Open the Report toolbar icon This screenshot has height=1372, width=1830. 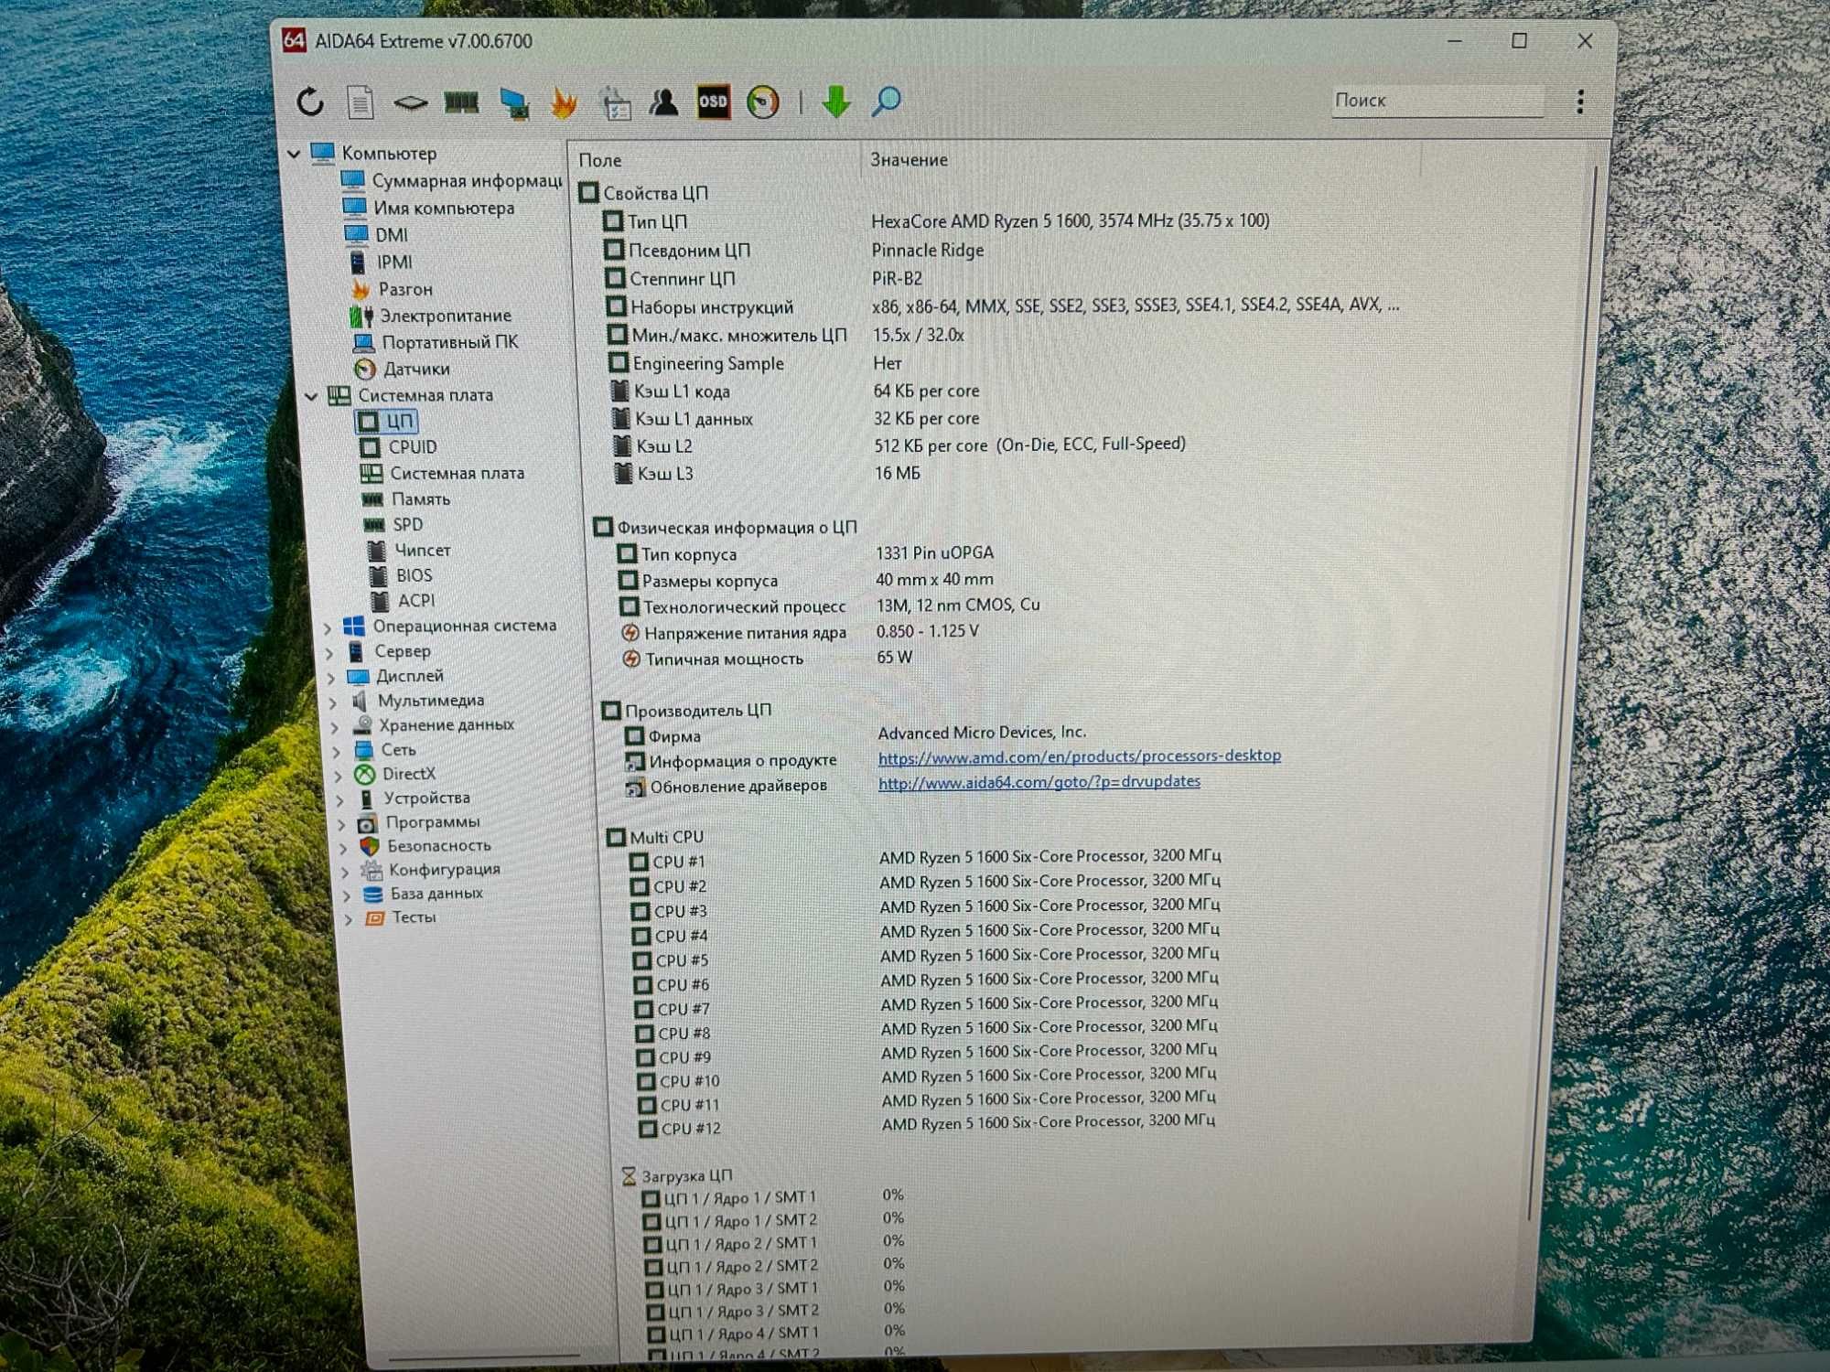(361, 102)
